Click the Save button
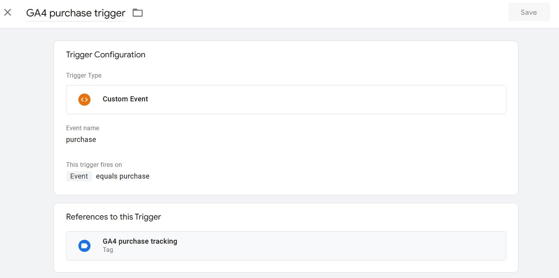The width and height of the screenshot is (559, 278). pyautogui.click(x=529, y=12)
